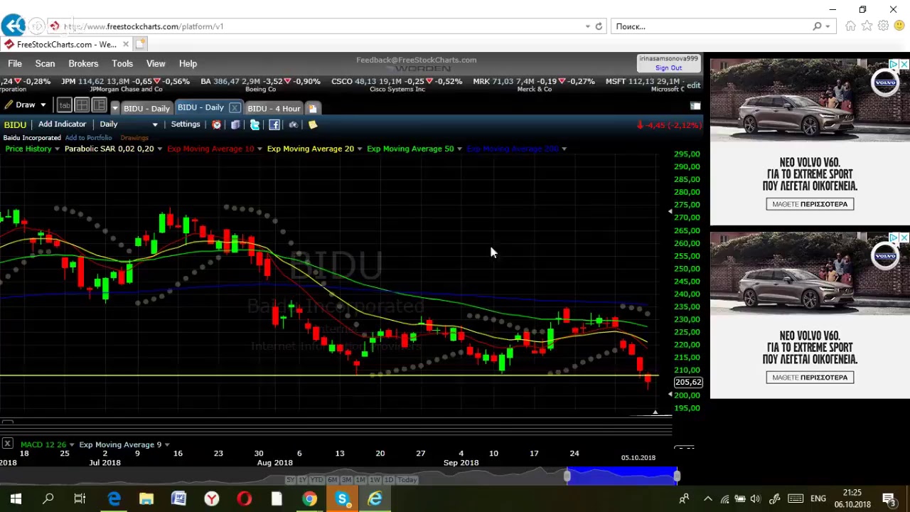The image size is (910, 512).
Task: Select the 6M time range
Action: click(x=332, y=480)
